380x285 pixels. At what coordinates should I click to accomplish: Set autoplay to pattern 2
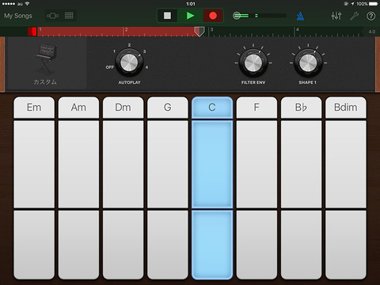coord(129,45)
